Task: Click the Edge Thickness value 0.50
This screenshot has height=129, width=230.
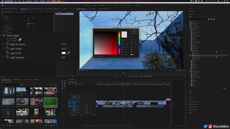Action: (63, 44)
